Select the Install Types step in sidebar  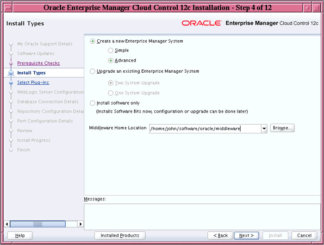tap(31, 73)
